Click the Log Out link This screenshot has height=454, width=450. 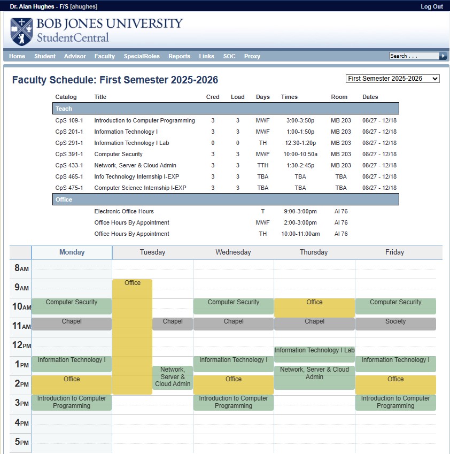pos(432,6)
